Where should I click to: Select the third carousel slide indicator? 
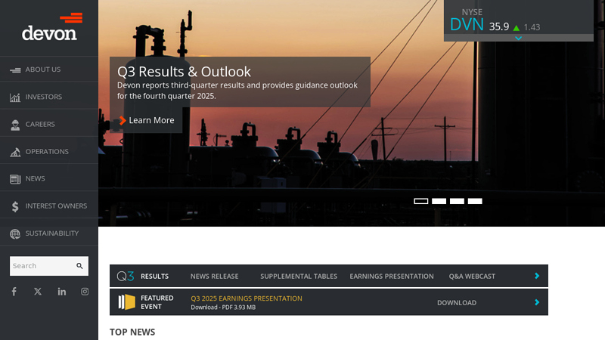[457, 201]
